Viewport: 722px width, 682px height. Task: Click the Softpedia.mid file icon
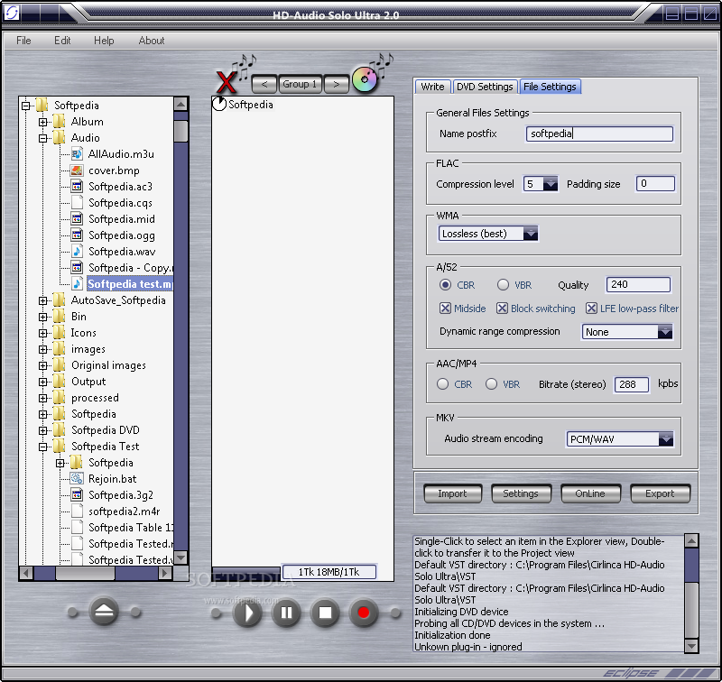(77, 218)
